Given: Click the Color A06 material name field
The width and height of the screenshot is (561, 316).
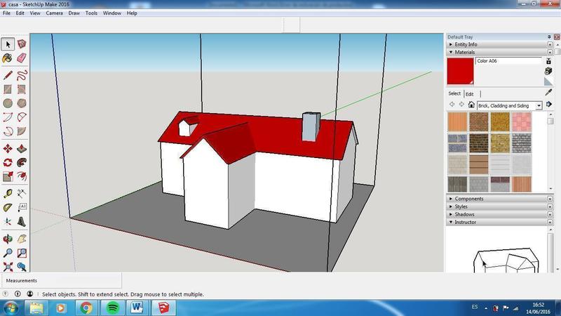Looking at the screenshot, I should (x=508, y=61).
